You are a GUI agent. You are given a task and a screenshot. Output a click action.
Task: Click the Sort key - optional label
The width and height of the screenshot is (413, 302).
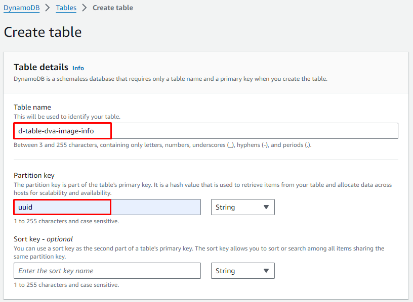coord(44,239)
